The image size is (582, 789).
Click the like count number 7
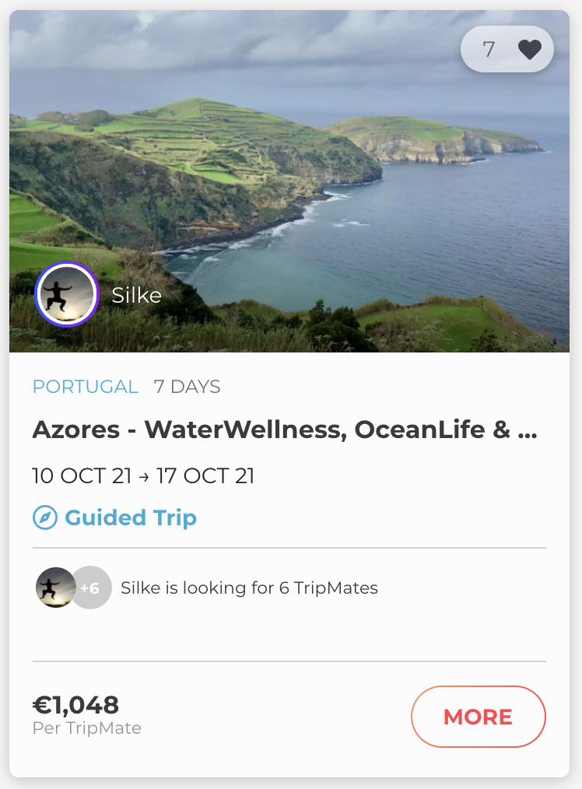tap(489, 50)
